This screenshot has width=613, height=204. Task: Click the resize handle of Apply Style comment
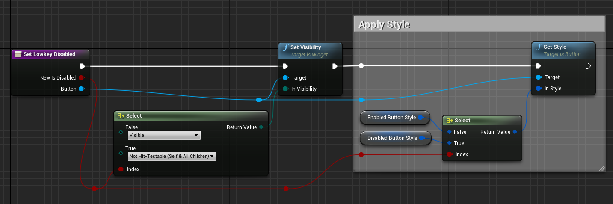(x=602, y=168)
